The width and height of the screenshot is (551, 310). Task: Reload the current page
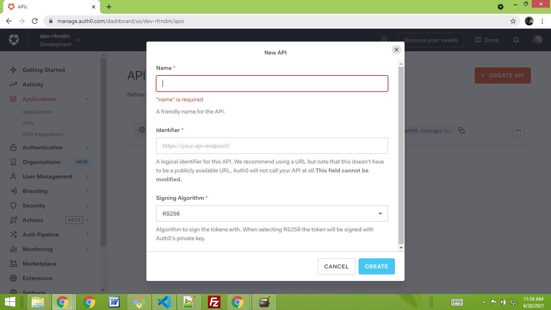(35, 21)
